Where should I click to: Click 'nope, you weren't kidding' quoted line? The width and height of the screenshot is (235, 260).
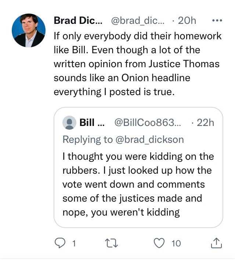tap(121, 212)
